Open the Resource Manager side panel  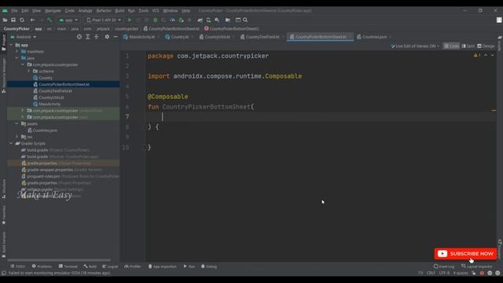(x=3, y=75)
